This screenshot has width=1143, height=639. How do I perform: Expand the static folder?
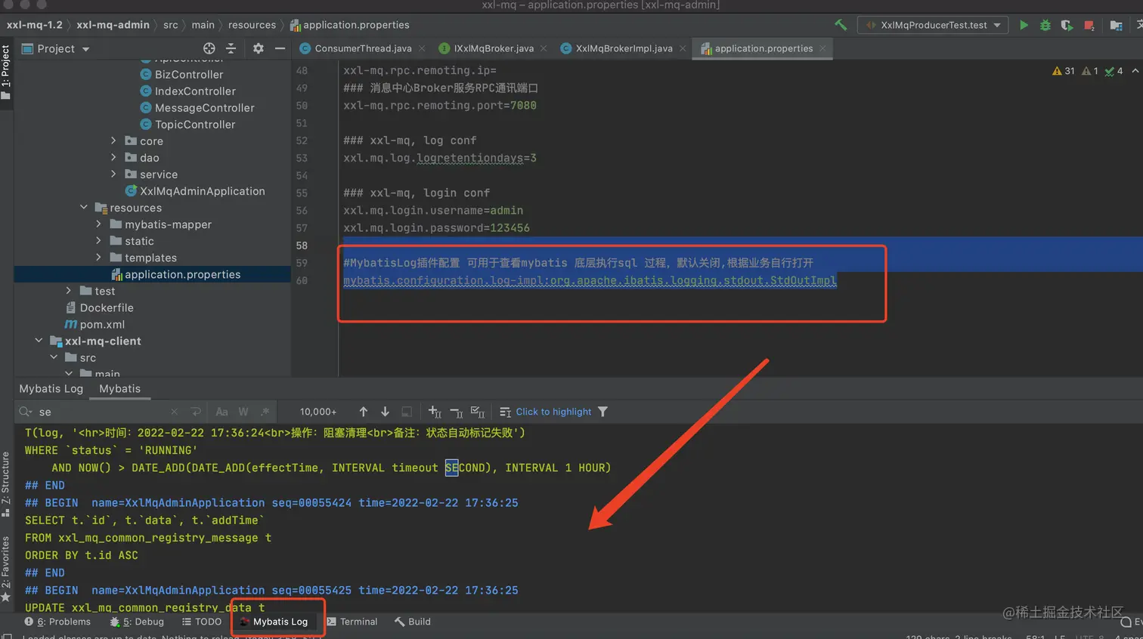(x=98, y=240)
